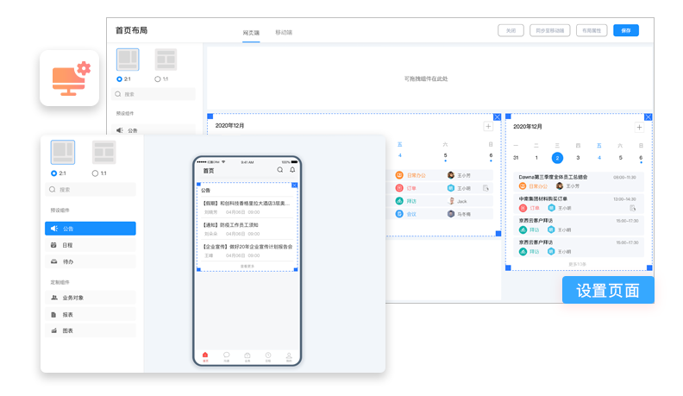683x396 pixels.
Task: Select the 日程 component in the sidebar
Action: (90, 245)
